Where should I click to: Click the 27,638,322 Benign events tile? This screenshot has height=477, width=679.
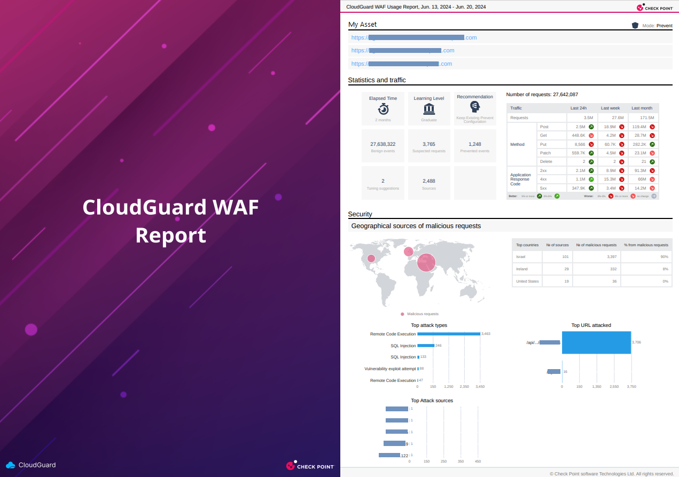383,146
